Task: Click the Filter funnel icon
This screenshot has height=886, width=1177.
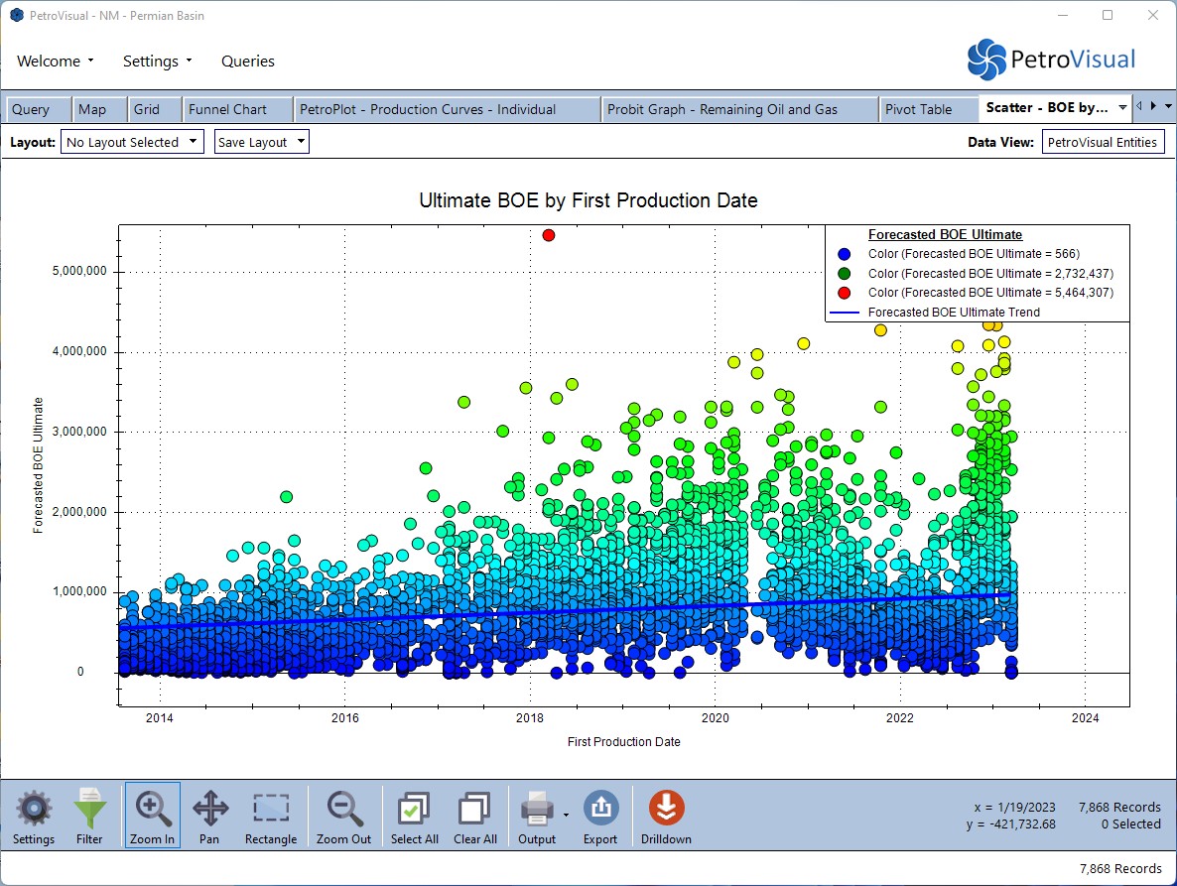Action: 89,810
